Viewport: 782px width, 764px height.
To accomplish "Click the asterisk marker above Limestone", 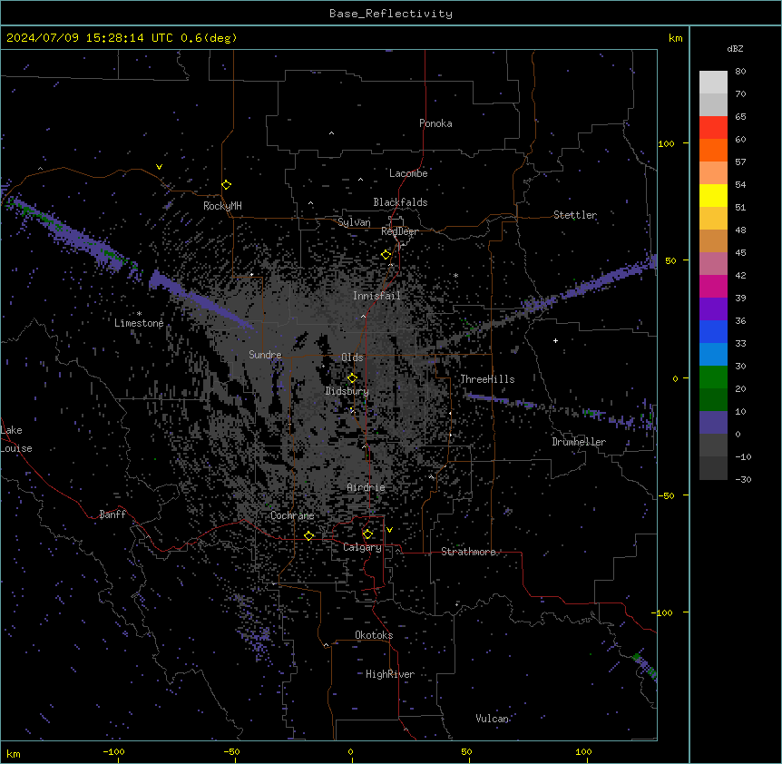I will pyautogui.click(x=139, y=314).
